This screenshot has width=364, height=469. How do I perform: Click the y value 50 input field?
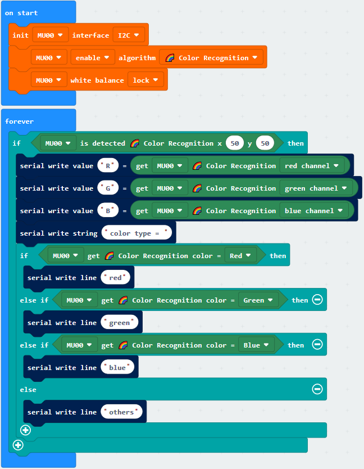(265, 143)
